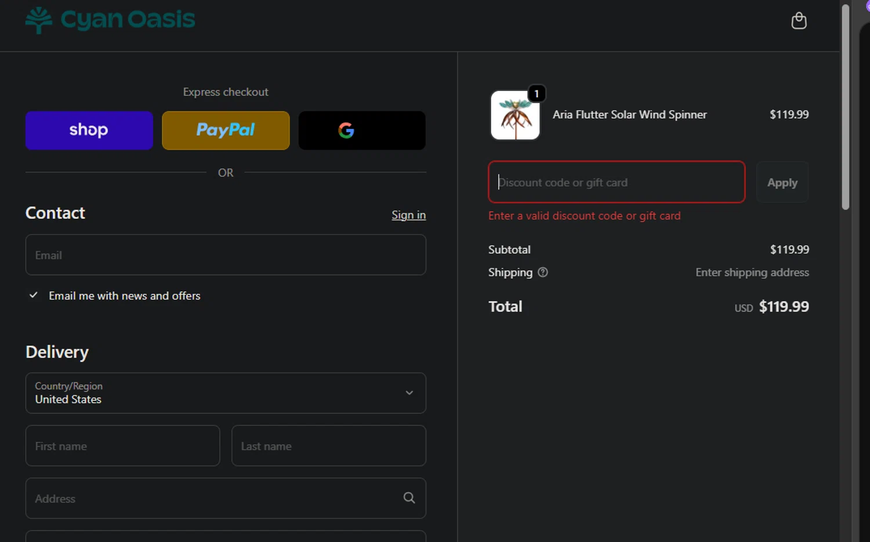Click the address search magnifier icon
870x542 pixels.
coord(409,498)
